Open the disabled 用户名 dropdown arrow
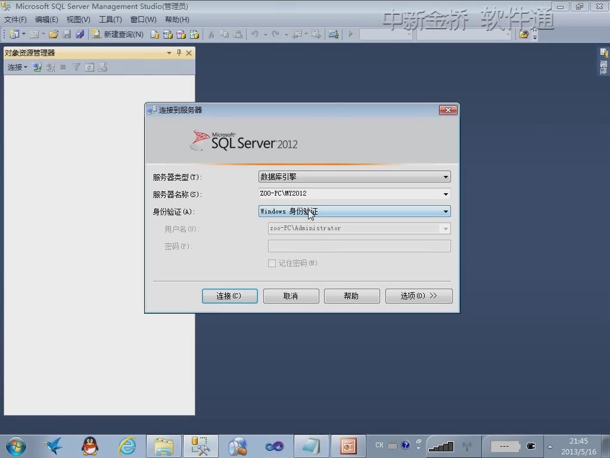 pyautogui.click(x=446, y=228)
